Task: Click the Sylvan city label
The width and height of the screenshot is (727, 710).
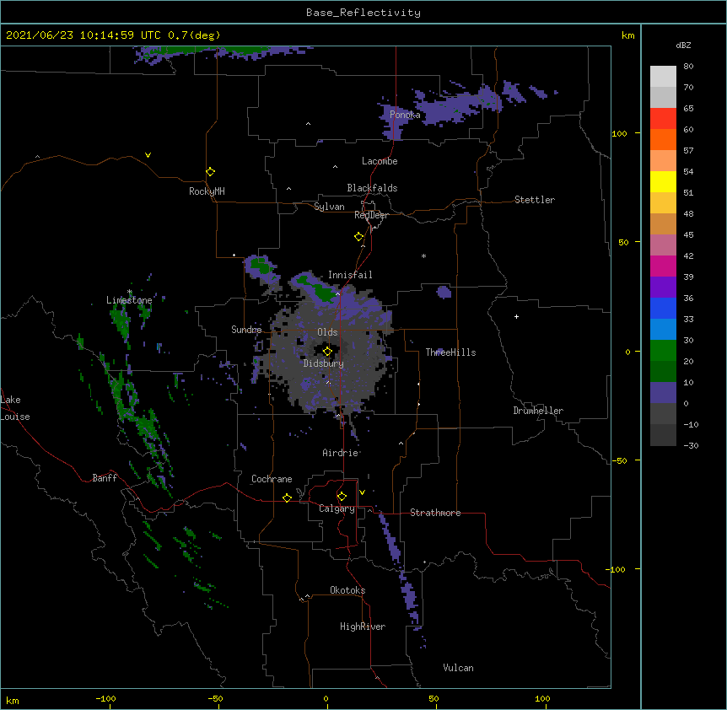Action: tap(329, 207)
